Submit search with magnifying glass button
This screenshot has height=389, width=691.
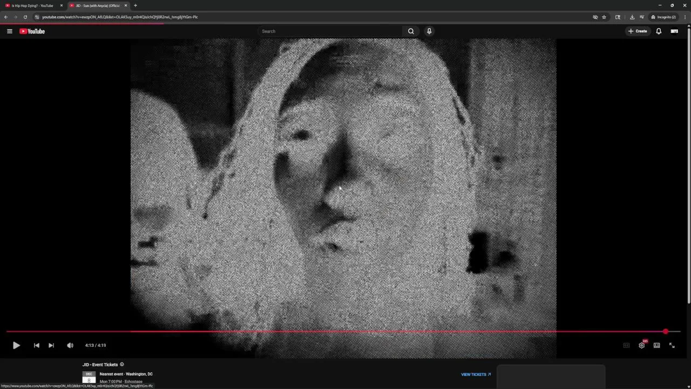pyautogui.click(x=411, y=31)
